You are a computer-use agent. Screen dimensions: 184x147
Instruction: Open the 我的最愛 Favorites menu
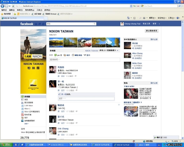coord(30,10)
